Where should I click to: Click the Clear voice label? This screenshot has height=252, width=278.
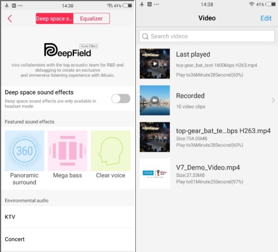111,175
